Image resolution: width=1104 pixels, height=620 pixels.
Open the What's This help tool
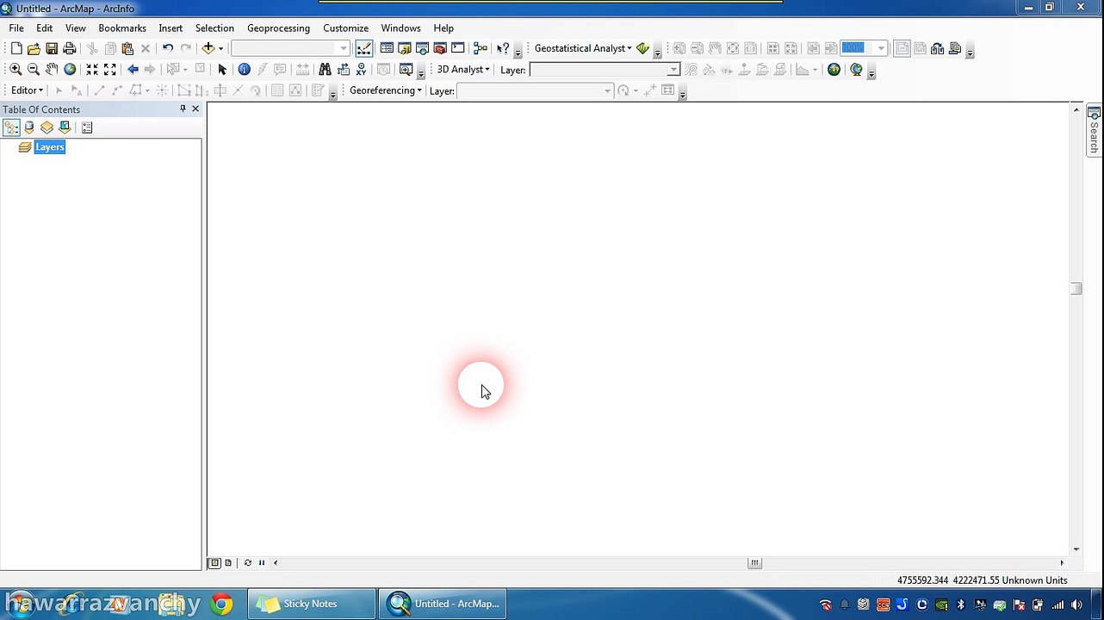(x=503, y=49)
